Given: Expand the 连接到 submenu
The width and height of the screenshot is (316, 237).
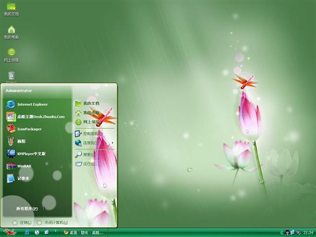Looking at the screenshot, I should (x=93, y=143).
